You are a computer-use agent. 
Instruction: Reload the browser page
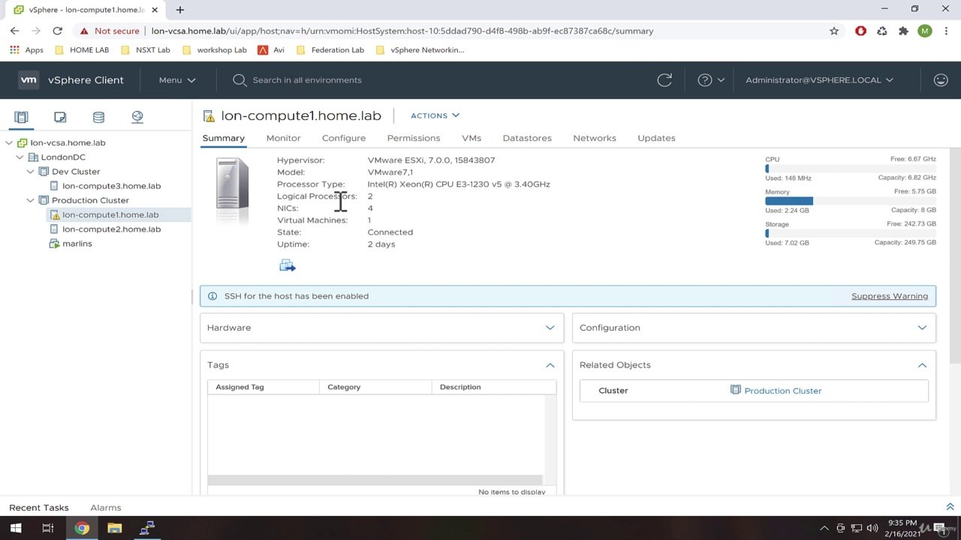click(x=57, y=31)
